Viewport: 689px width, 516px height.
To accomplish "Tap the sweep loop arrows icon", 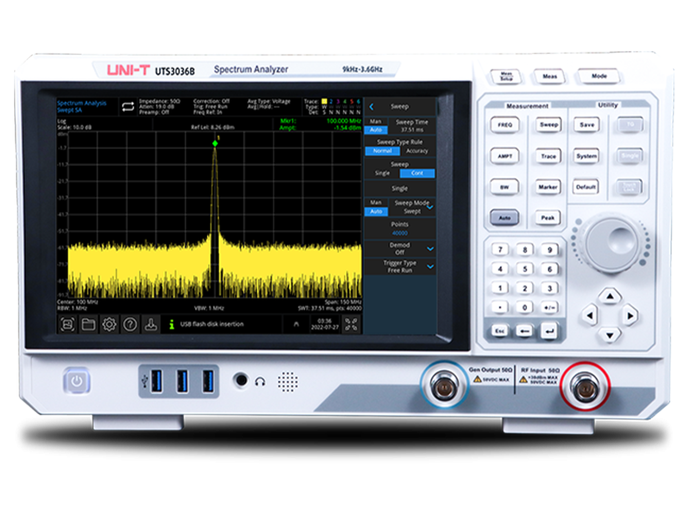I will (x=128, y=106).
